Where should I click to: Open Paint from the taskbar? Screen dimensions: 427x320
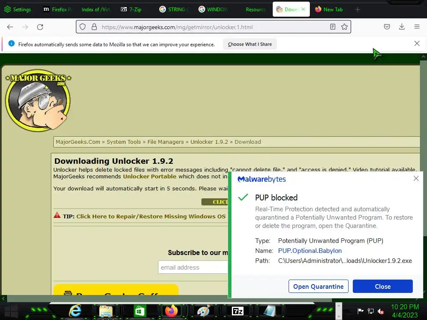[x=203, y=311]
